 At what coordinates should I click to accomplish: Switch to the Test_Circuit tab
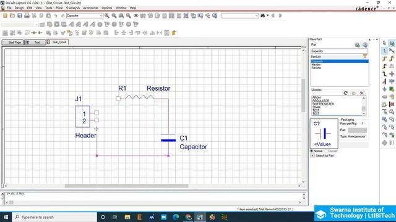(58, 42)
